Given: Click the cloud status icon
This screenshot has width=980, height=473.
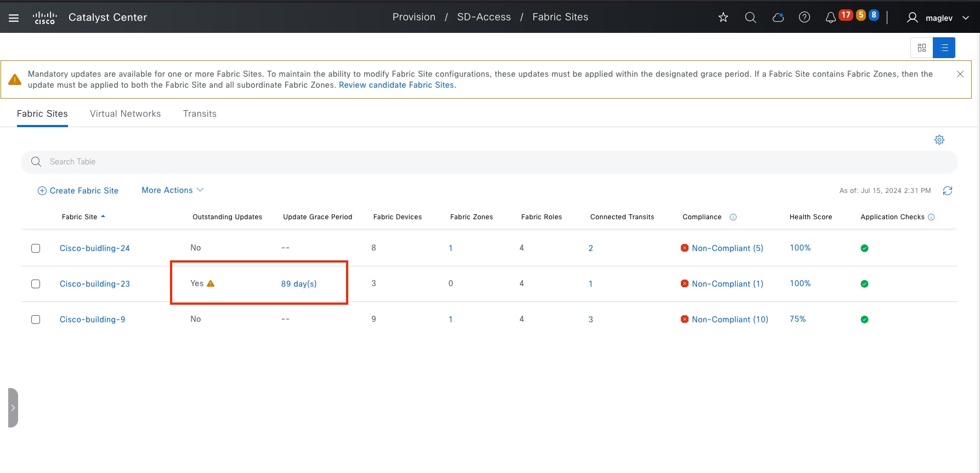Looking at the screenshot, I should click(778, 18).
